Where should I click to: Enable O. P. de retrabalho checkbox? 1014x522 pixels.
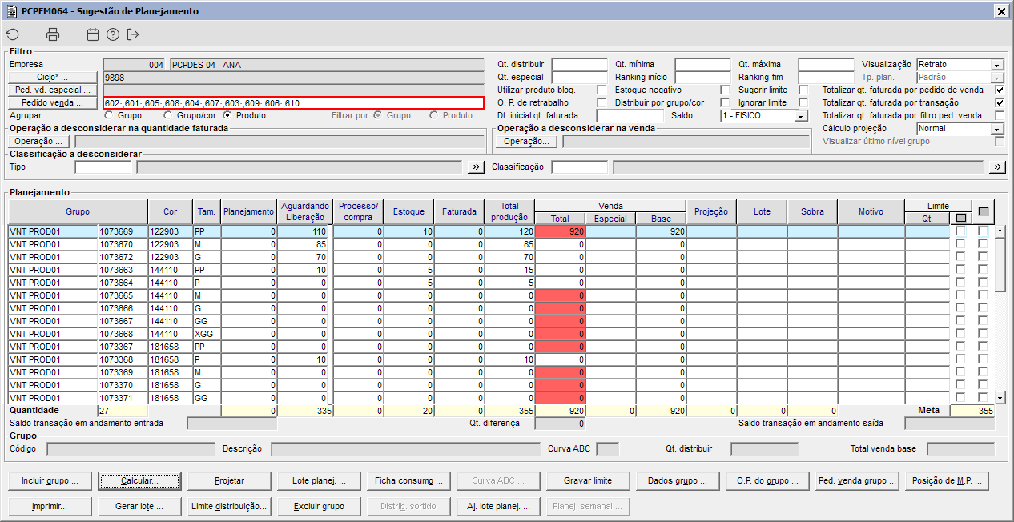coord(602,103)
